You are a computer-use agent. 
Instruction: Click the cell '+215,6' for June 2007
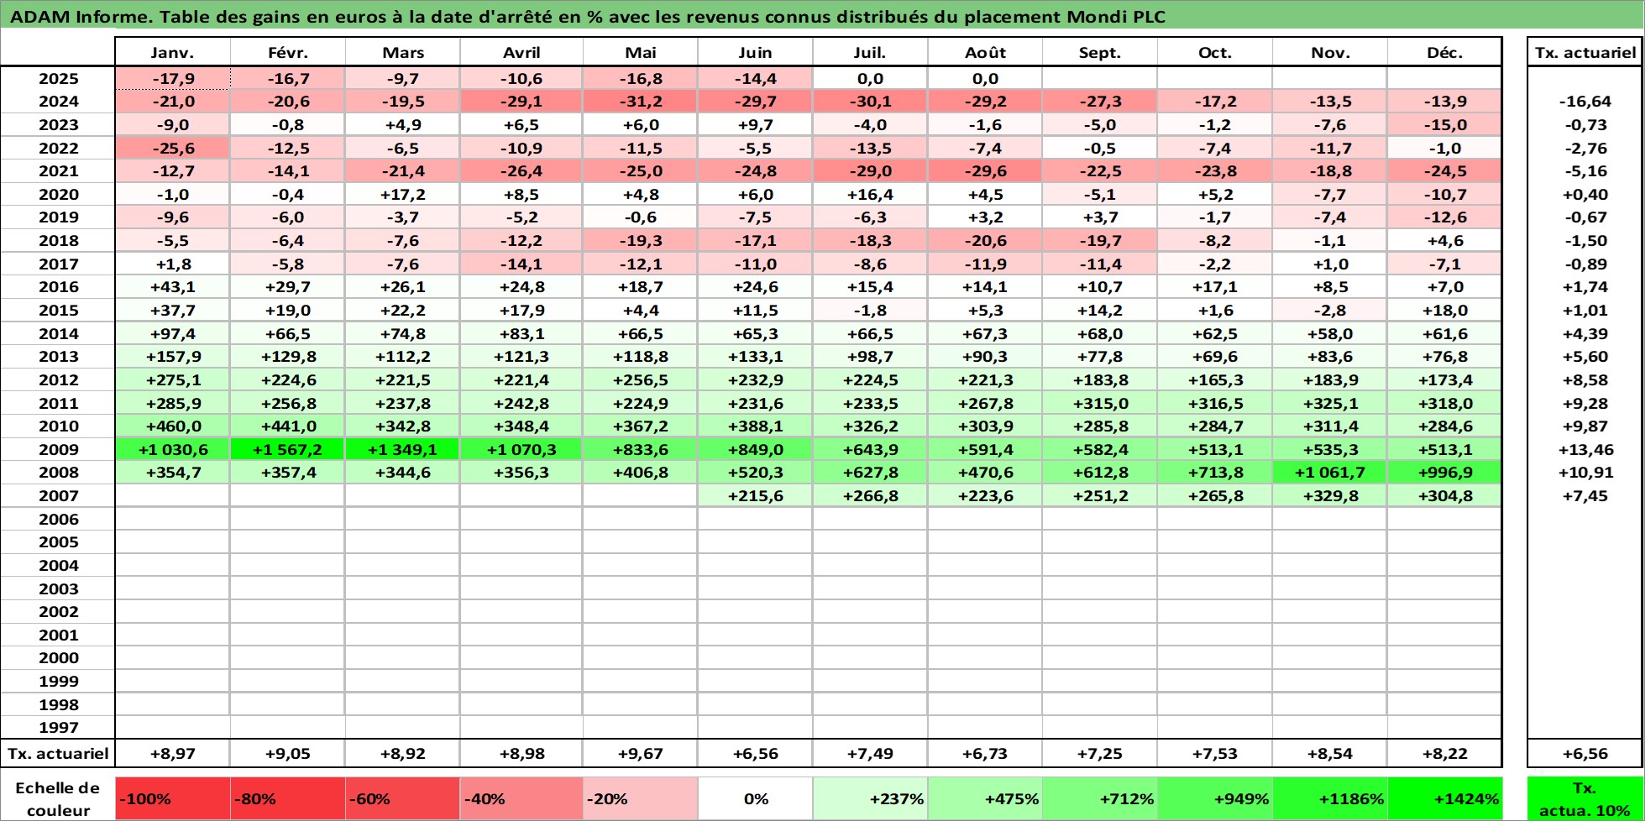755,495
